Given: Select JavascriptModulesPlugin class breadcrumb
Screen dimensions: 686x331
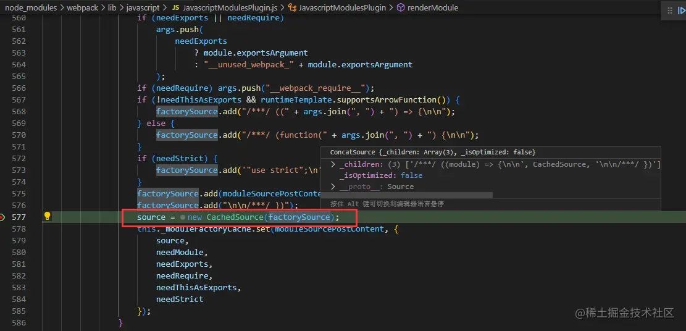Looking at the screenshot, I should pyautogui.click(x=342, y=8).
